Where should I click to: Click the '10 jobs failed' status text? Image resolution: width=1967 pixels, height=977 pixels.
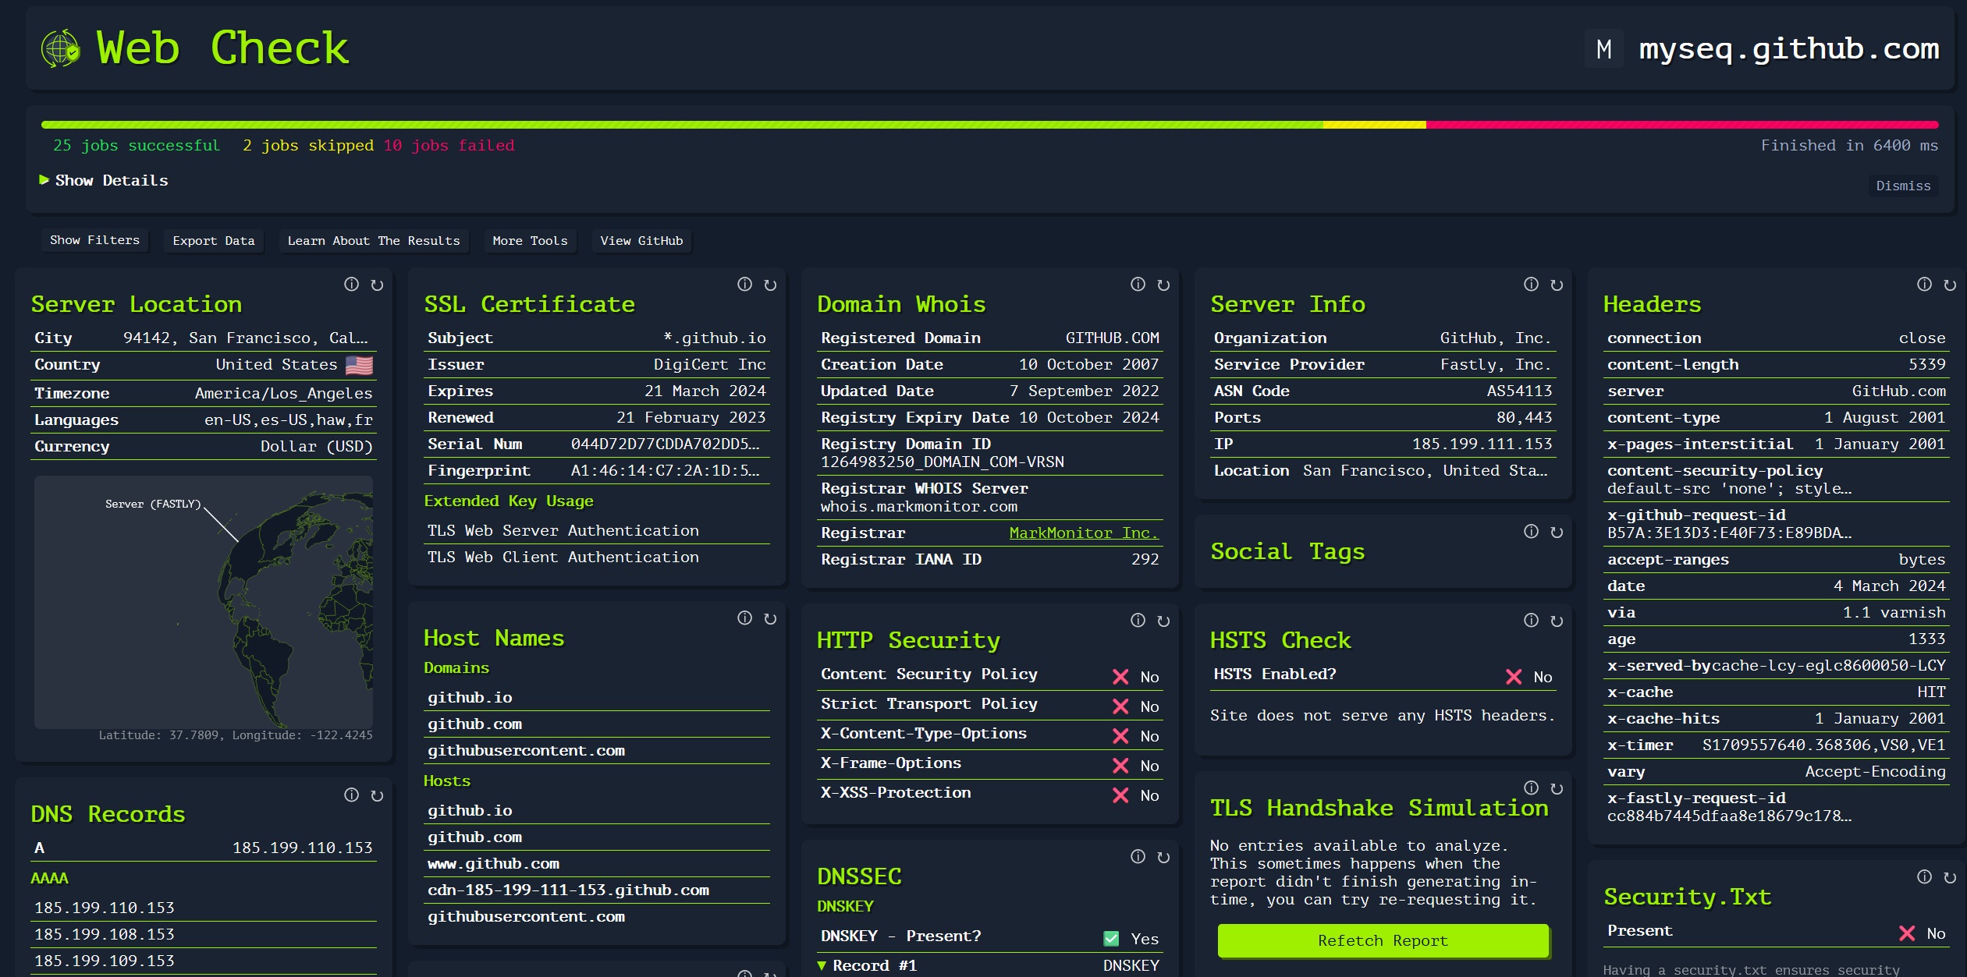pyautogui.click(x=449, y=145)
